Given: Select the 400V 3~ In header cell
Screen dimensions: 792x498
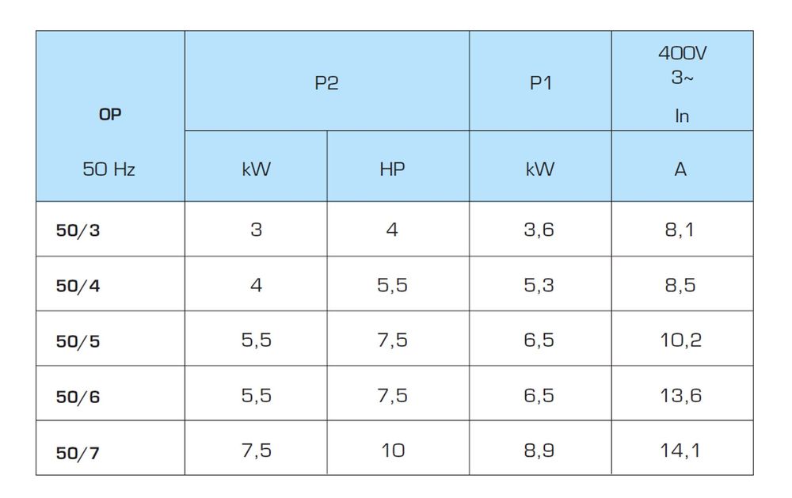Looking at the screenshot, I should click(682, 83).
